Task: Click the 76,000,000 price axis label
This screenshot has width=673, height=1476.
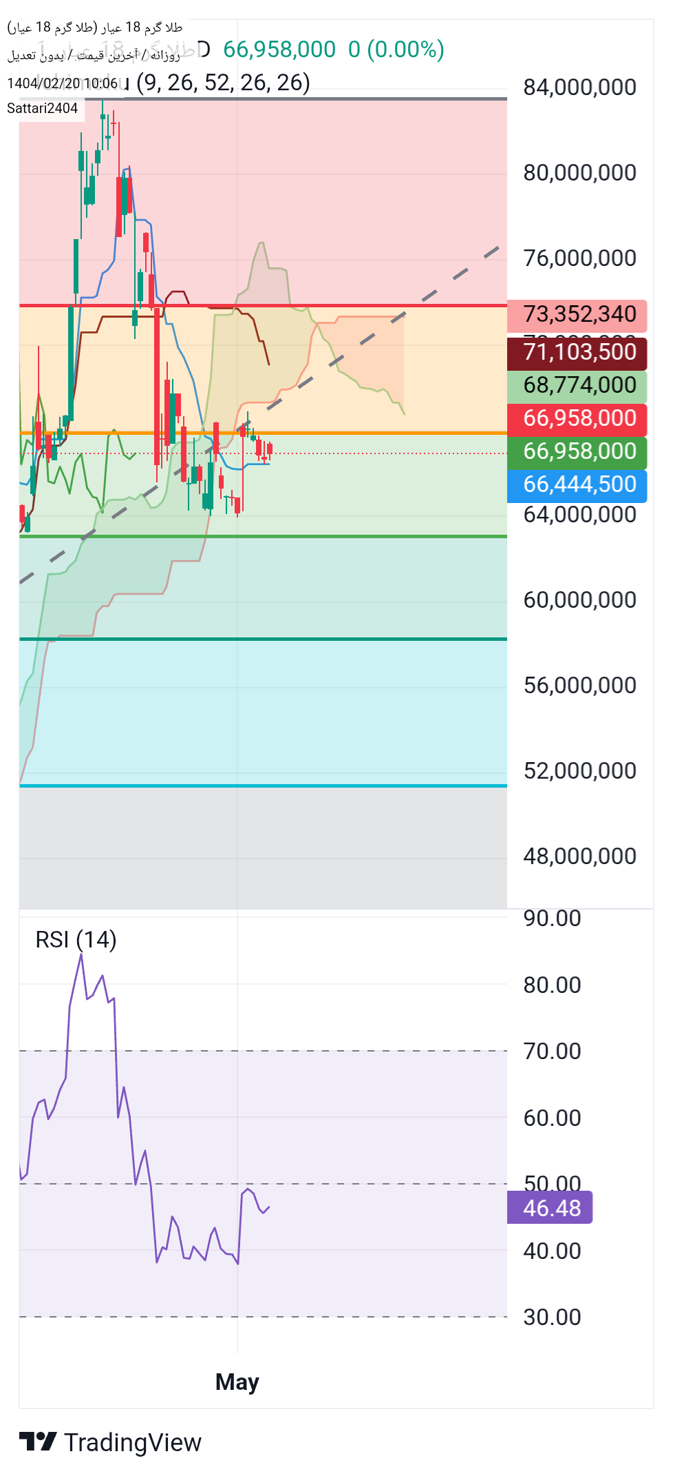Action: [580, 258]
